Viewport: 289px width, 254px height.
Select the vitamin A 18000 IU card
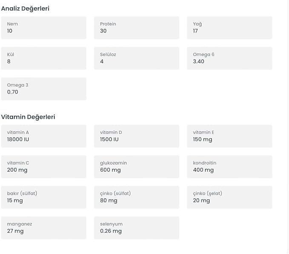pyautogui.click(x=43, y=136)
